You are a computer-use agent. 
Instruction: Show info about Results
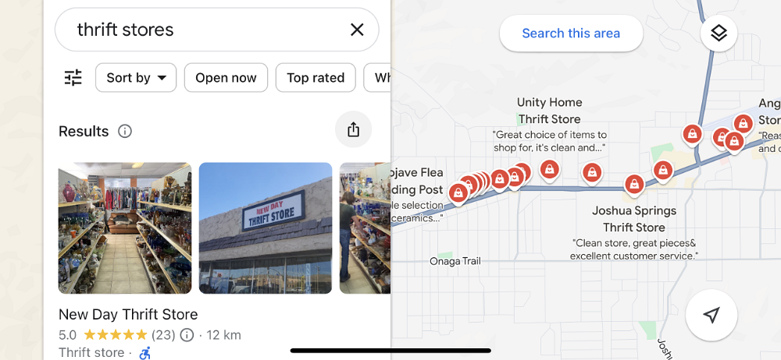(x=124, y=131)
